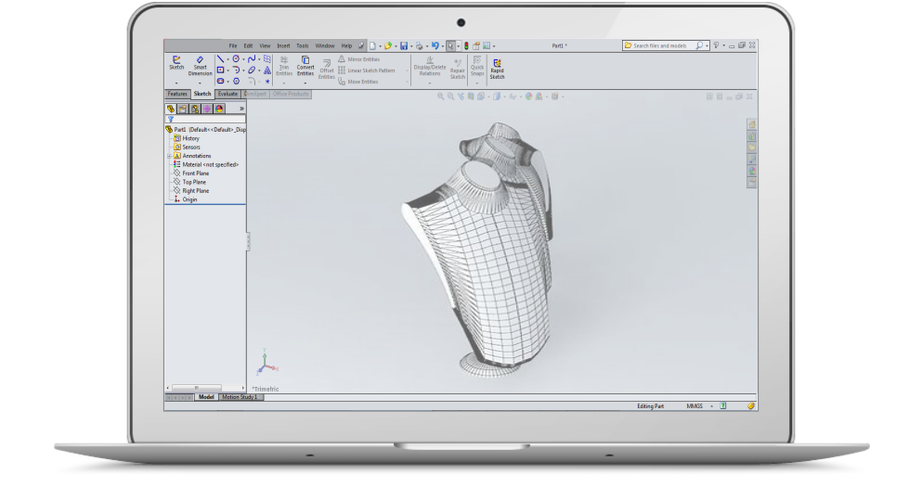Screen dimensions: 922x488
Task: Click the Save icon in toolbar
Action: point(404,45)
